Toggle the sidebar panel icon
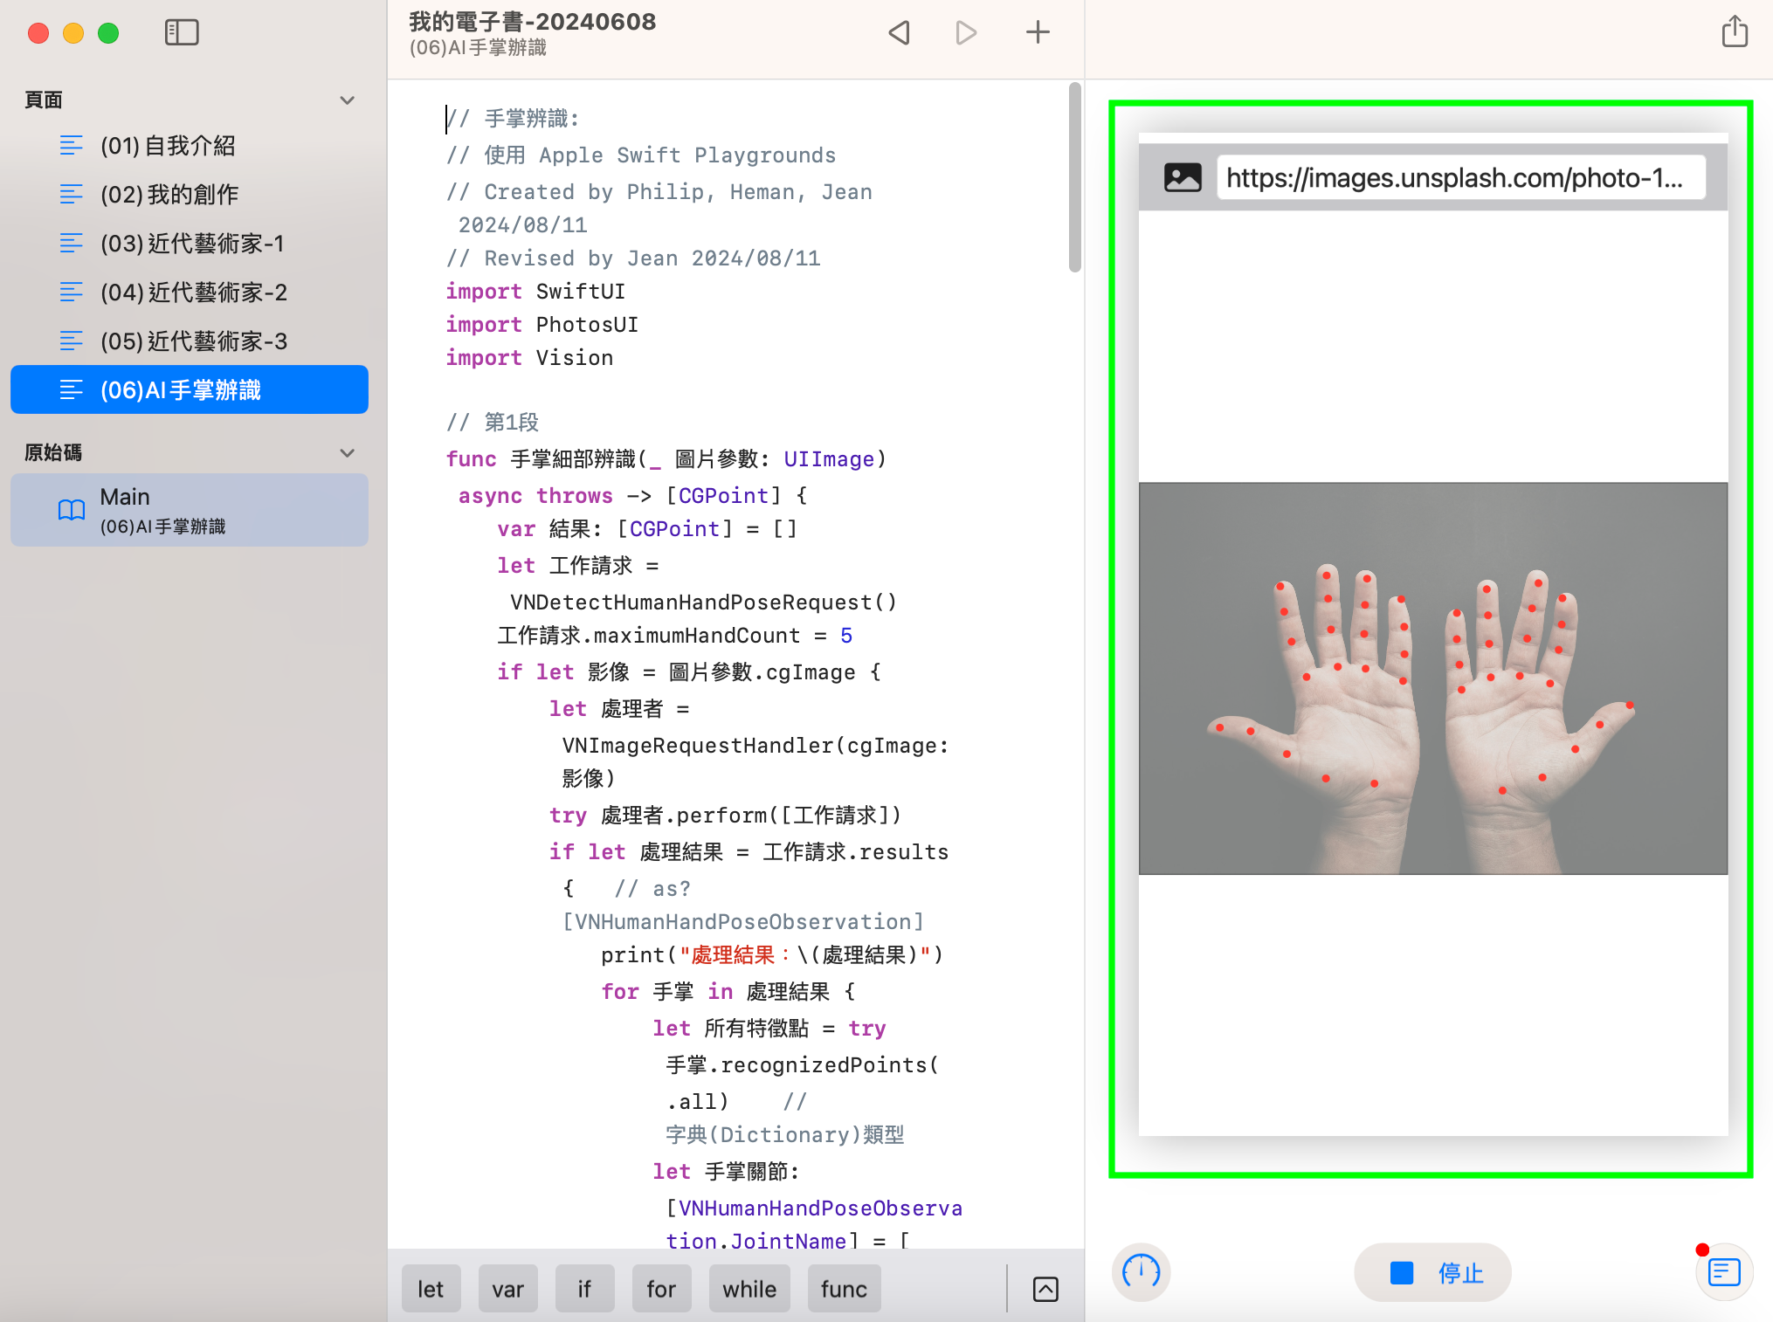This screenshot has width=1773, height=1322. tap(182, 33)
